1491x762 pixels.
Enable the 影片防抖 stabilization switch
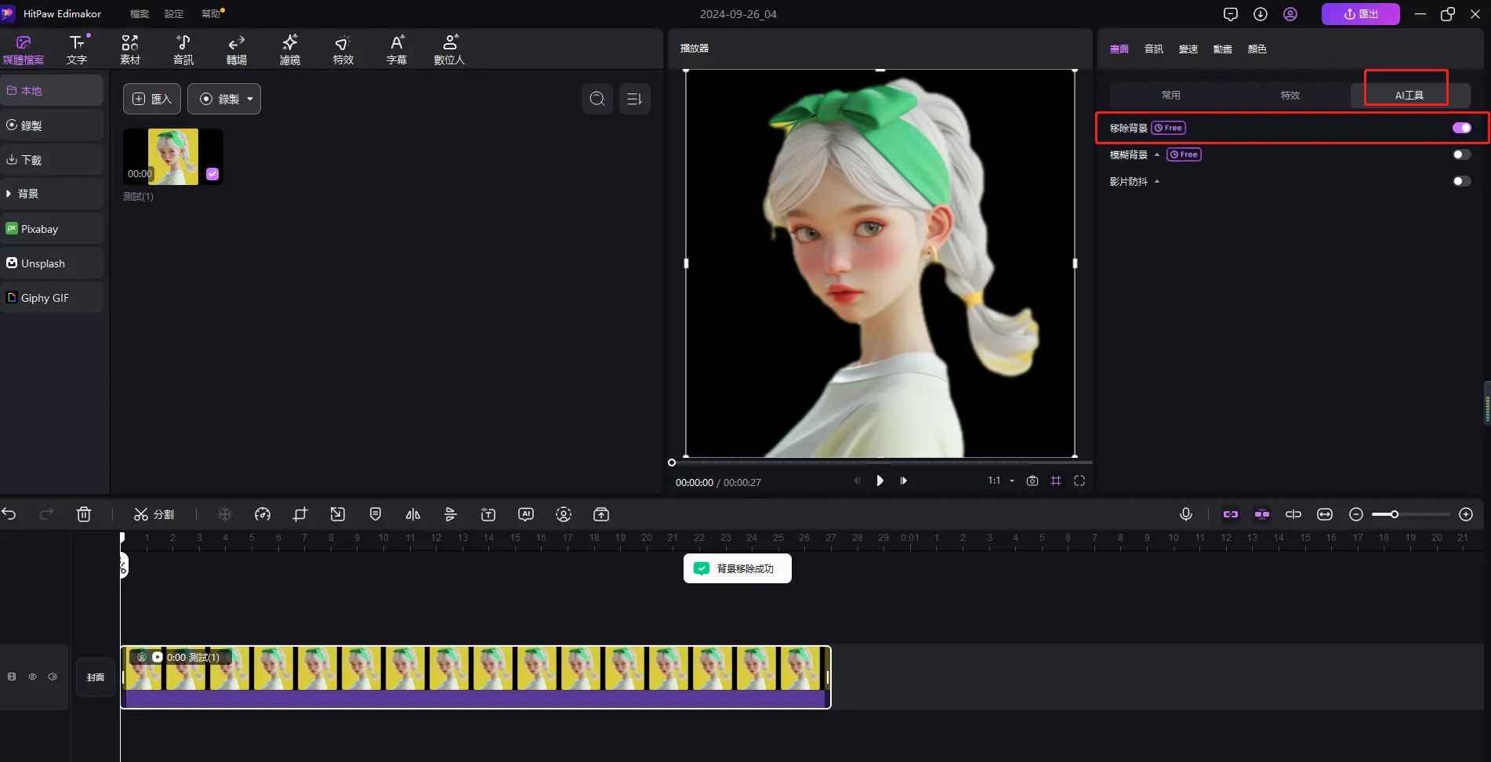(x=1461, y=181)
